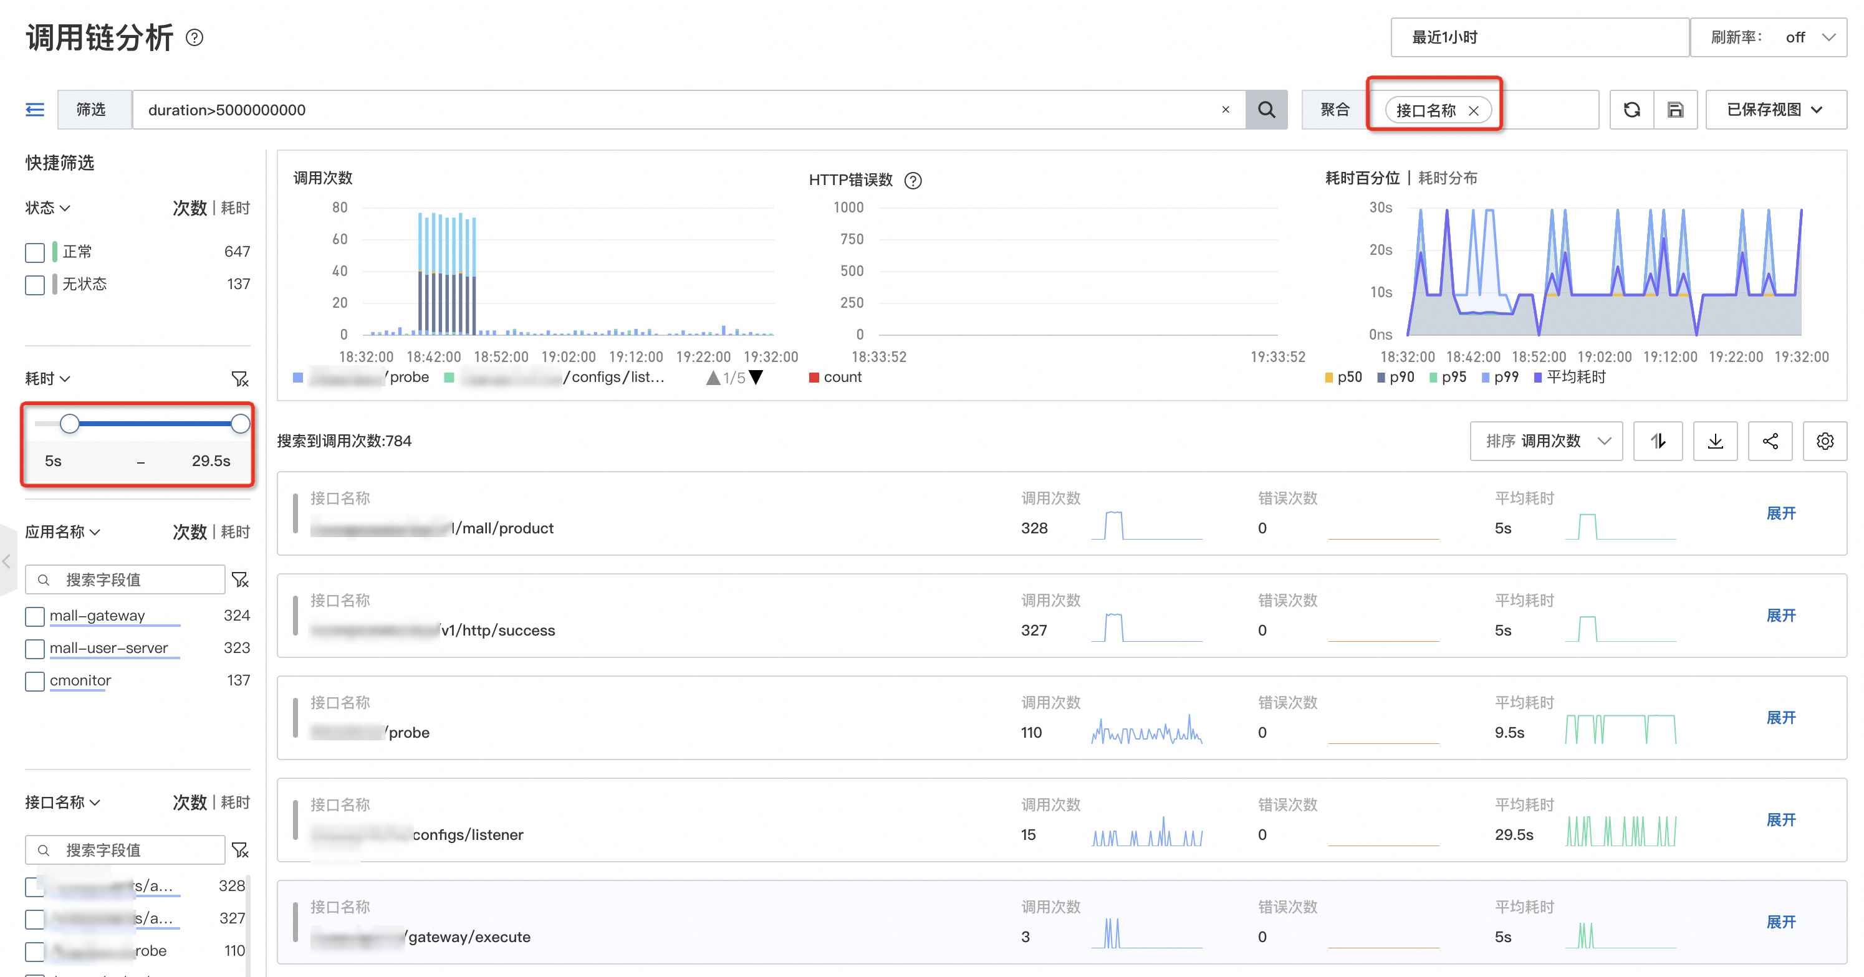The height and width of the screenshot is (977, 1864).
Task: Toggle the count legend in HTTP错误数 chart
Action: click(x=835, y=378)
